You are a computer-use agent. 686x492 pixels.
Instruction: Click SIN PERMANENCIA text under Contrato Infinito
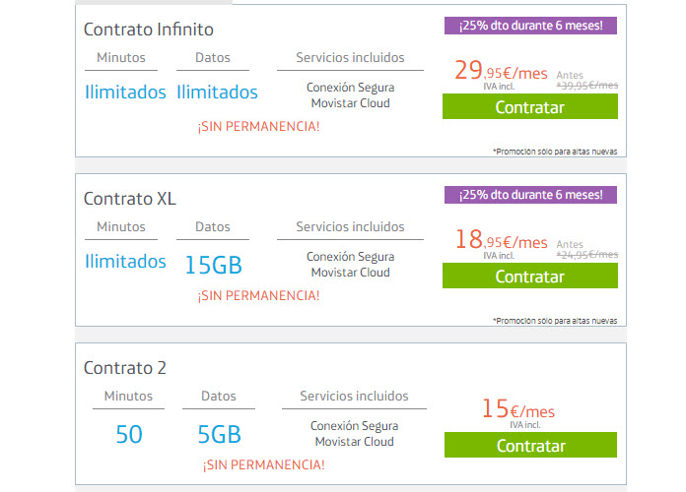point(258,127)
